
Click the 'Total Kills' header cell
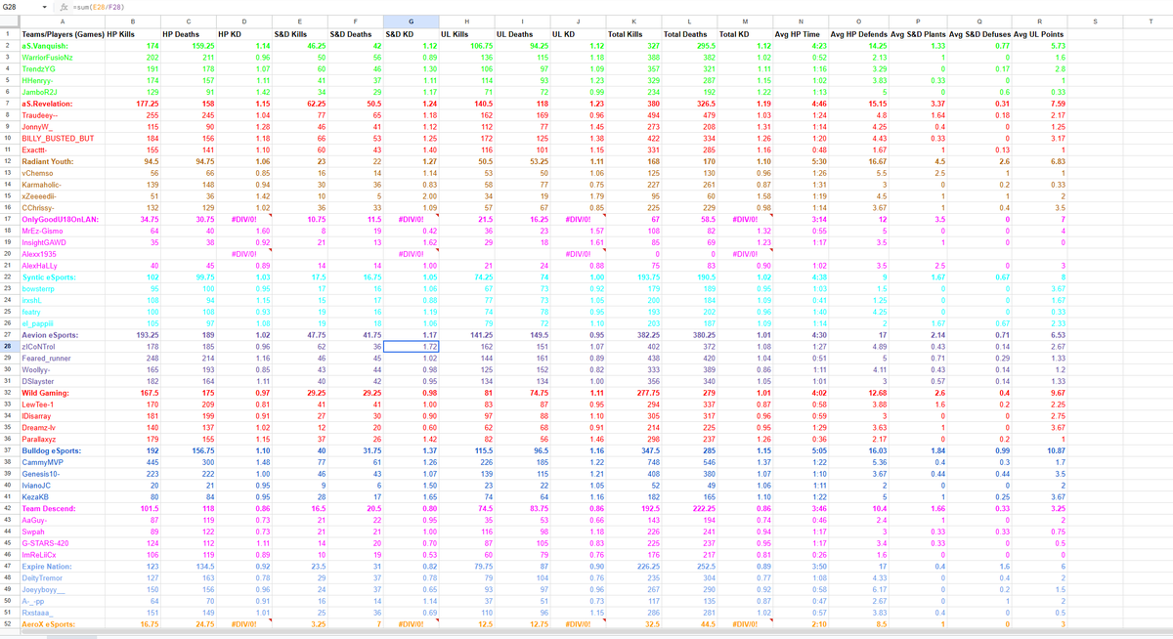click(x=632, y=33)
